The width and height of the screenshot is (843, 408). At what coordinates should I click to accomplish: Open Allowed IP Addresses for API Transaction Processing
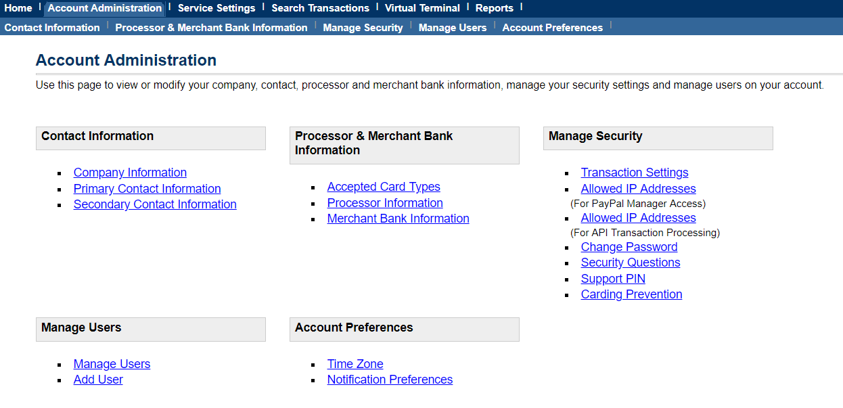(638, 217)
